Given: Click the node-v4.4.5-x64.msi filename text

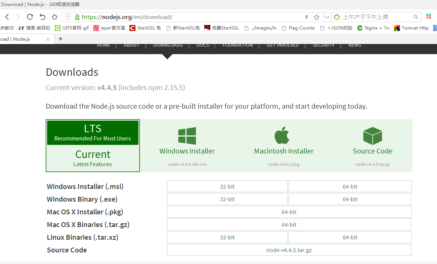Looking at the screenshot, I should pos(187,164).
